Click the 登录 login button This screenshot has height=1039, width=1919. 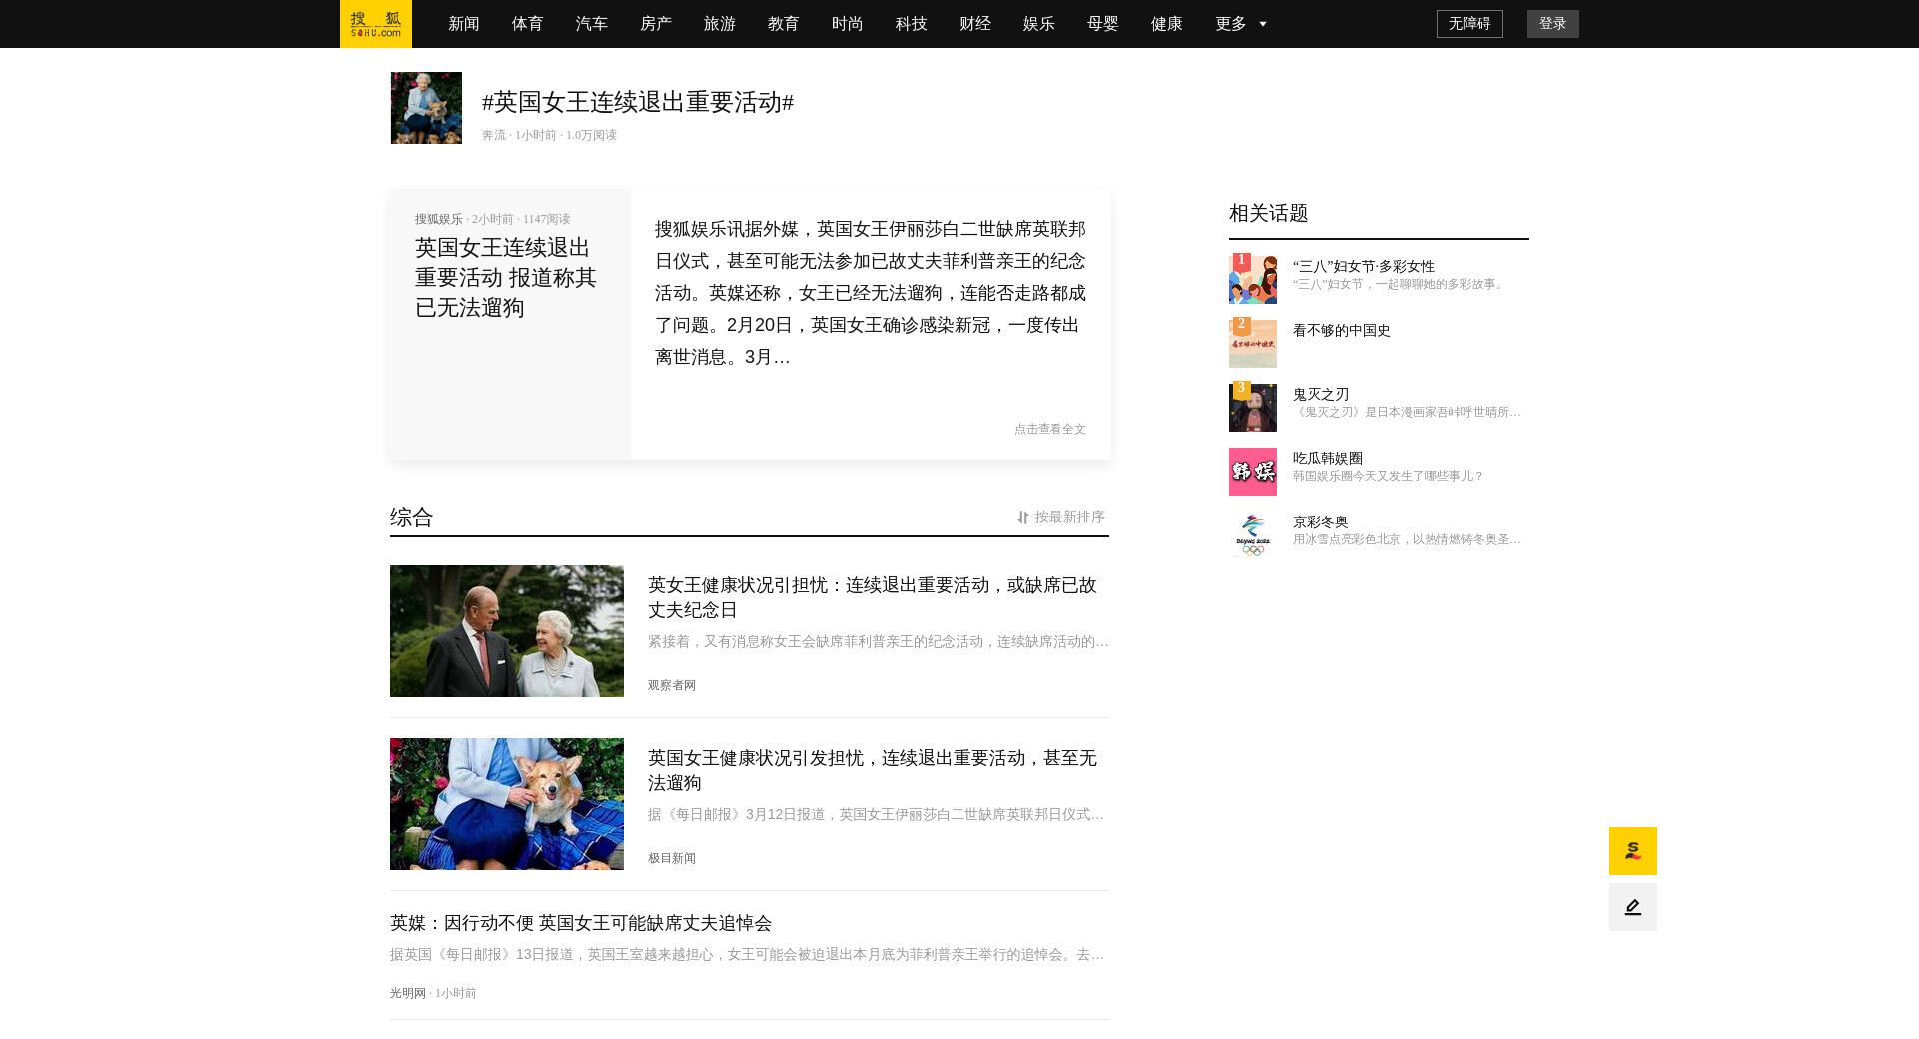point(1552,24)
